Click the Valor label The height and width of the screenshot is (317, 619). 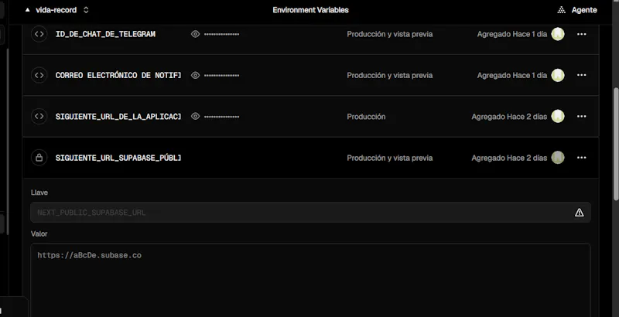pyautogui.click(x=39, y=233)
